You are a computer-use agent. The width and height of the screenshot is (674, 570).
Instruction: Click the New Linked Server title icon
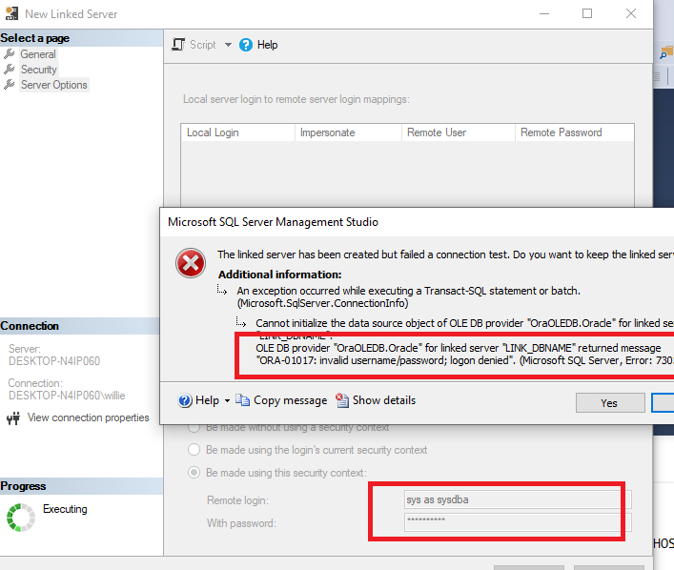pos(11,13)
